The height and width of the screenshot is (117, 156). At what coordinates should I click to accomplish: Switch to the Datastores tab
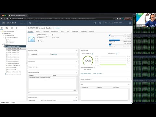[75, 31]
